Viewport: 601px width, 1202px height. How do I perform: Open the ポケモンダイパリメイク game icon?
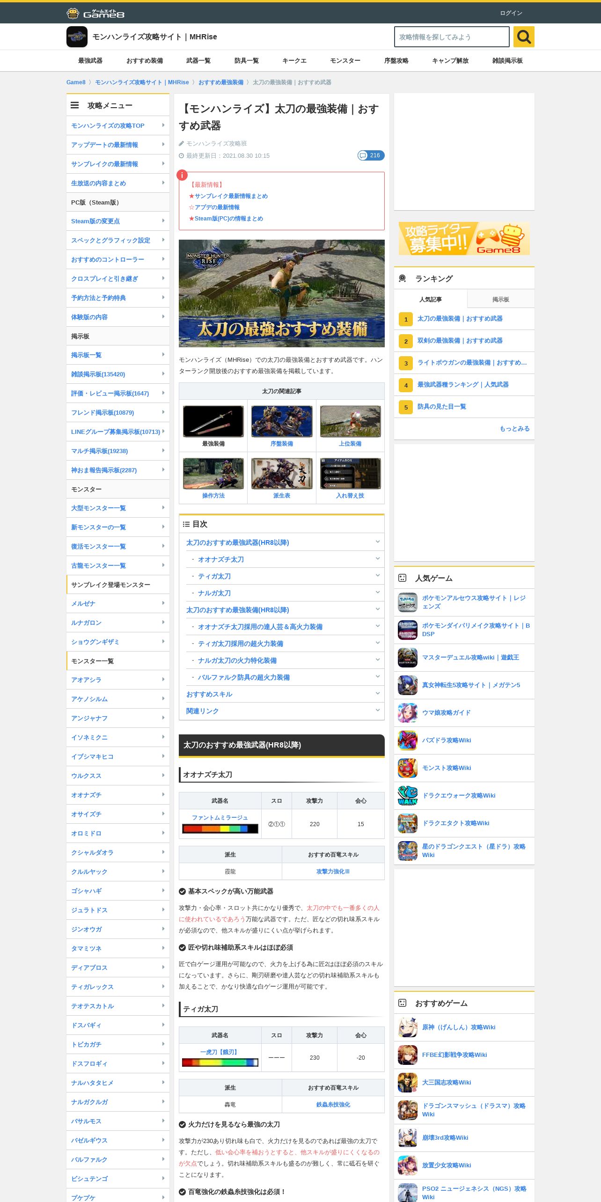coord(407,630)
